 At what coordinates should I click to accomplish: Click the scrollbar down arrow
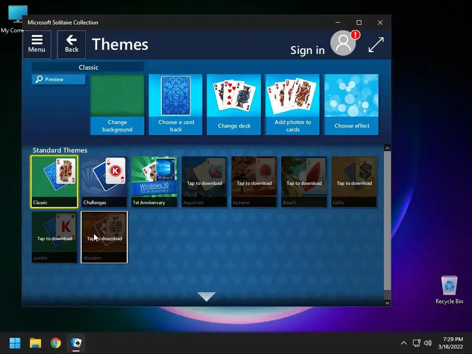(x=387, y=303)
